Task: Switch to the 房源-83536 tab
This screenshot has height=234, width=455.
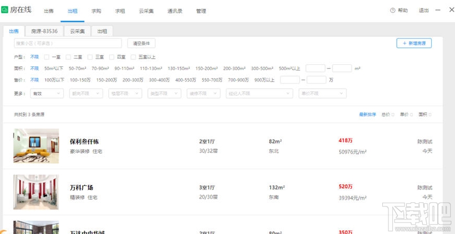Action: coord(44,31)
